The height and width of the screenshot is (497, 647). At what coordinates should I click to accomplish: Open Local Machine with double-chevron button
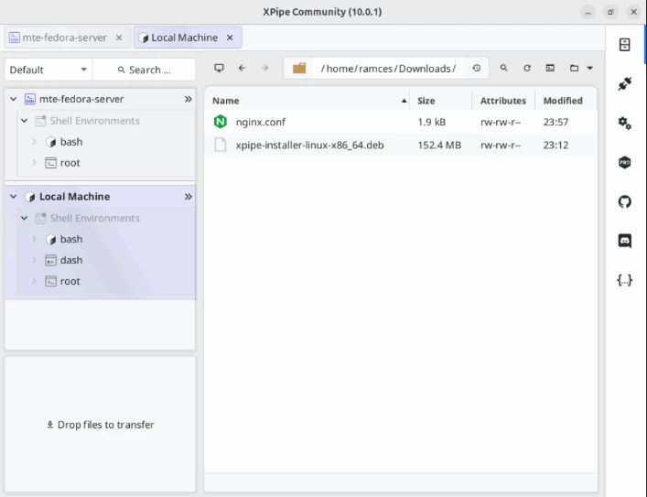coord(189,197)
